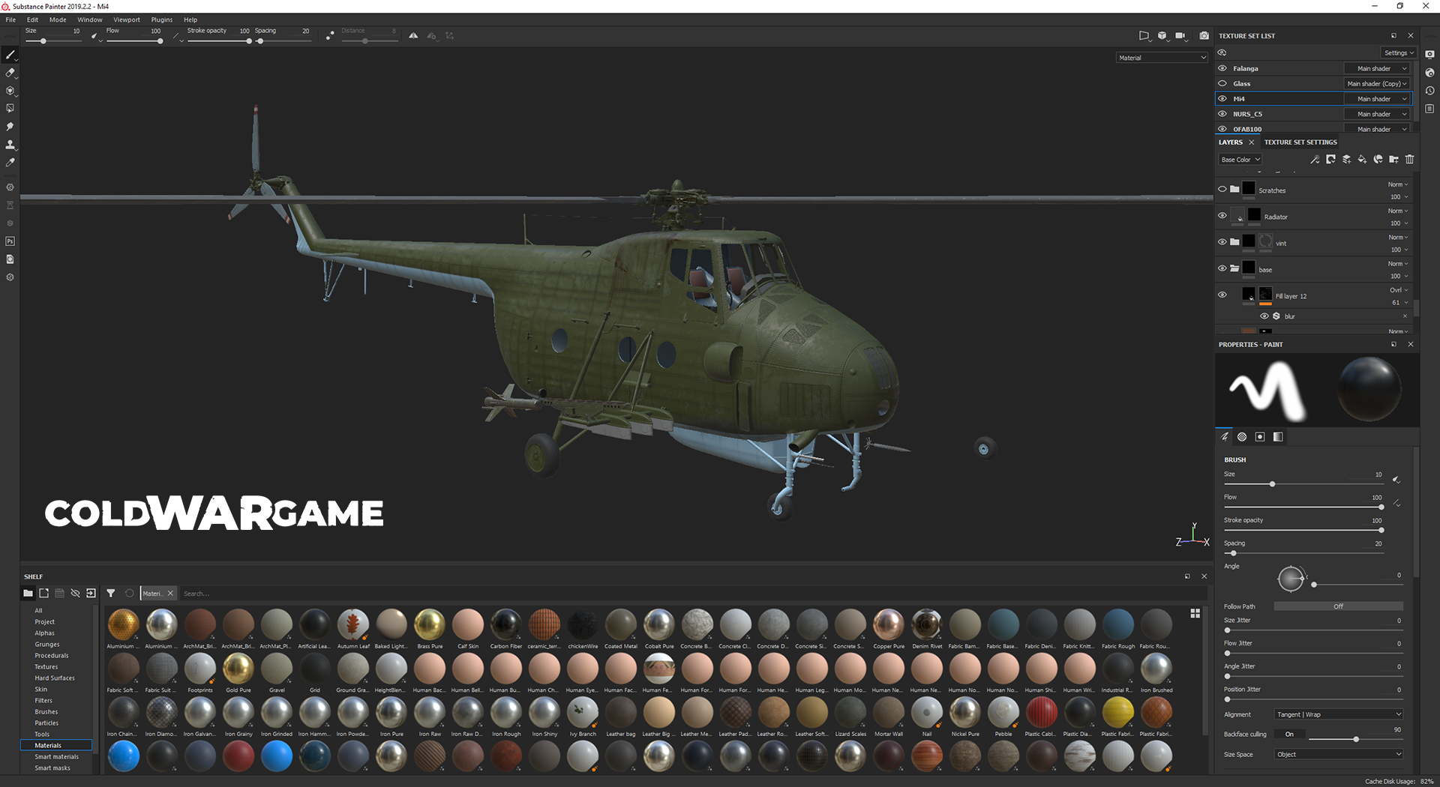Hide the Falanga texture set
This screenshot has height=787, width=1440.
coord(1222,68)
